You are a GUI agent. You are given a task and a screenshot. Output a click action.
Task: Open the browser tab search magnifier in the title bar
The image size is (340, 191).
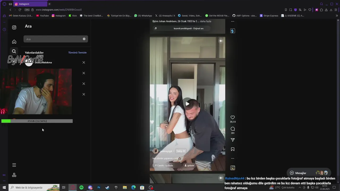tap(321, 4)
